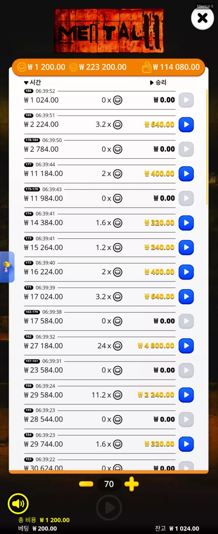Click the history list scrollbar
218x534 pixels.
tap(207, 147)
